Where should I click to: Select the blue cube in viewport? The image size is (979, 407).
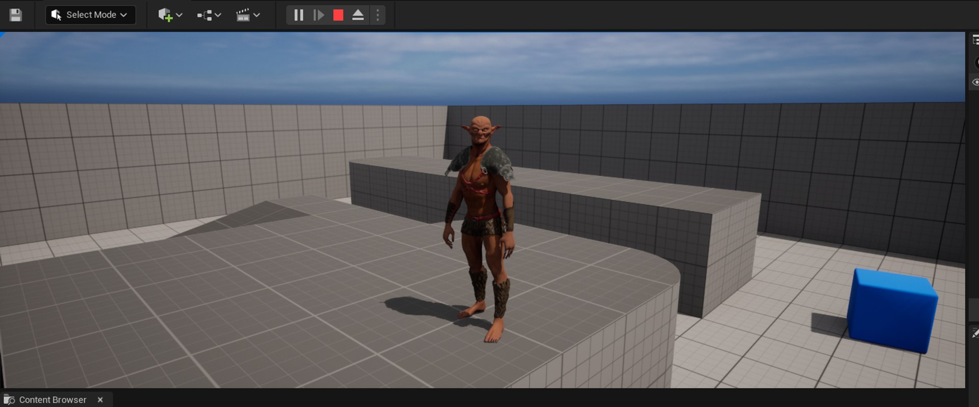pyautogui.click(x=892, y=310)
